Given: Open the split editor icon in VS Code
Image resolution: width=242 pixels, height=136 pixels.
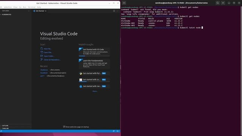Looking at the screenshot, I should click(x=114, y=11).
